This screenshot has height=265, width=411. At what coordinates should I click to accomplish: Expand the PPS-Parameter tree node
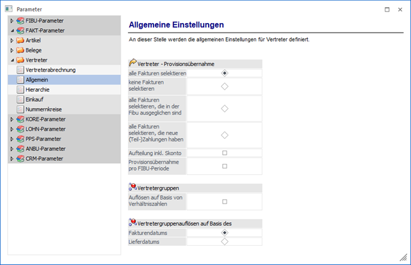click(12, 139)
